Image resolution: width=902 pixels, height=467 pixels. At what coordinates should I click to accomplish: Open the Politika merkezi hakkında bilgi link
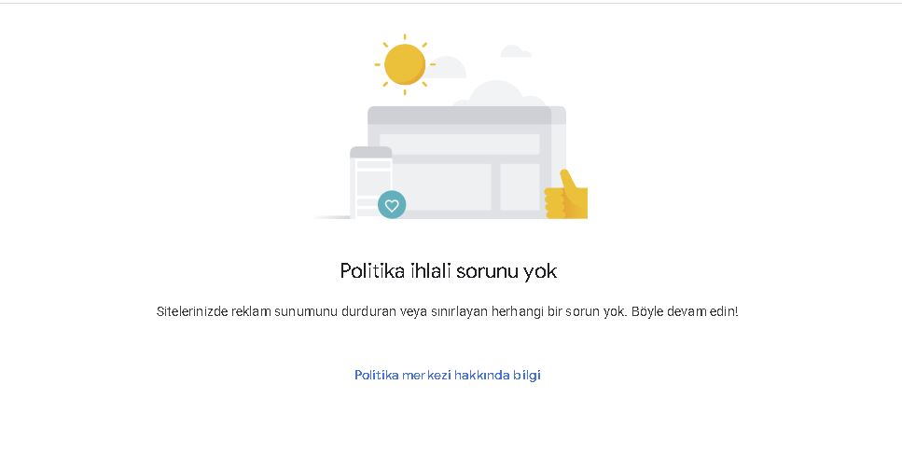click(448, 375)
